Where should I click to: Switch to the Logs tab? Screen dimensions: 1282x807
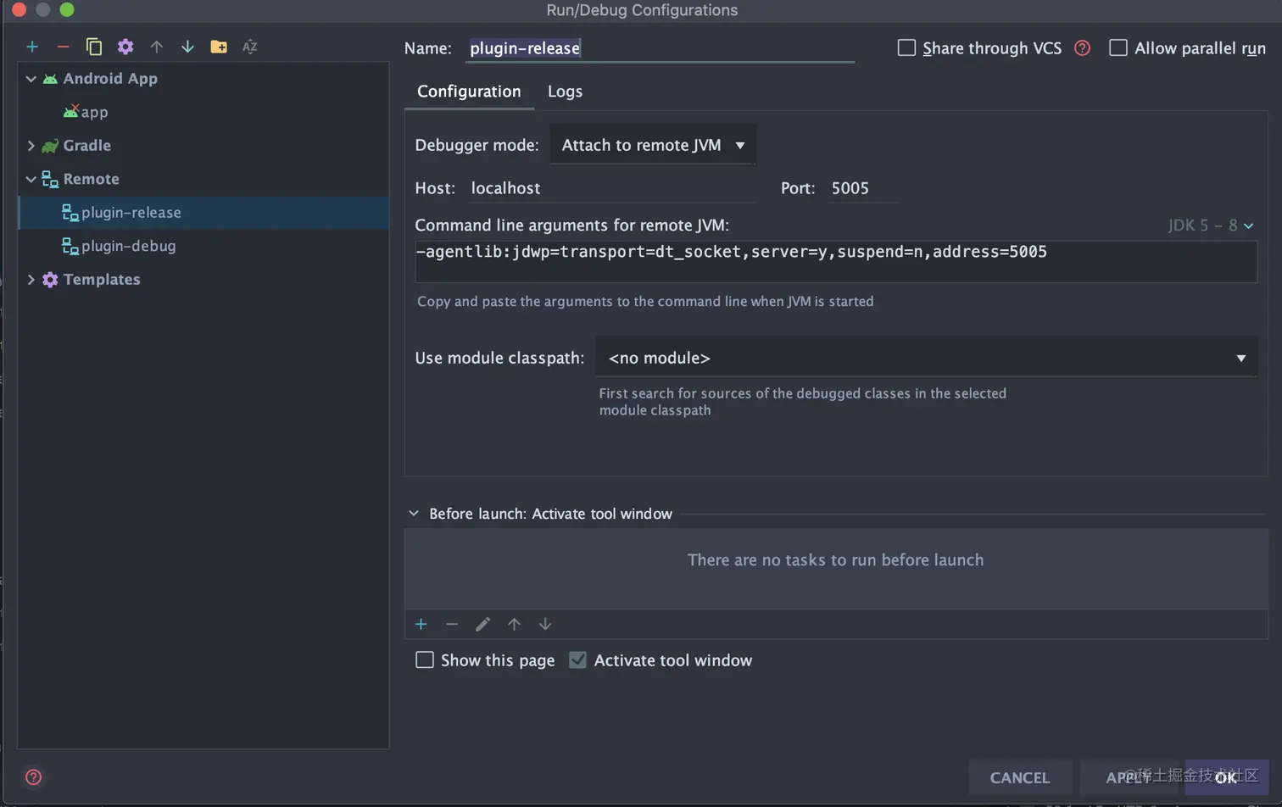565,92
